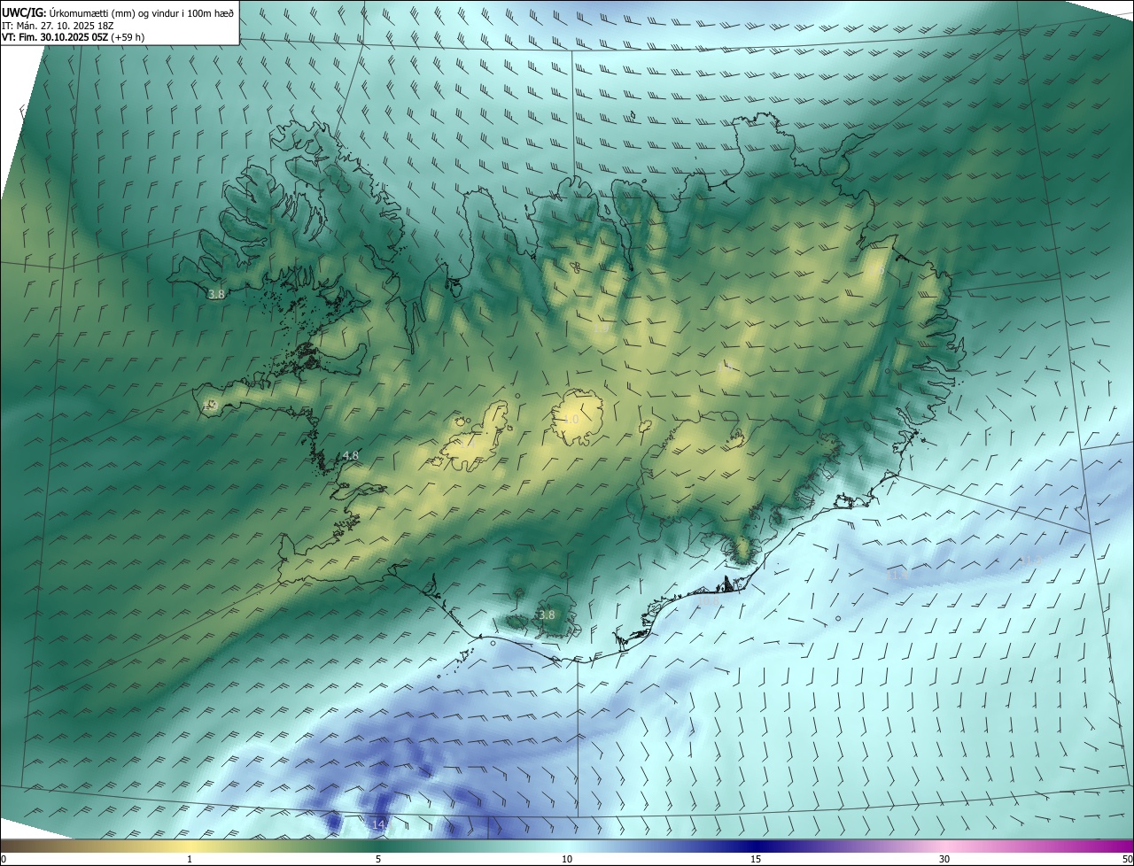Click the title "Úrkomumætti (mm) og vindur í 100m hæð"
Viewport: 1134px width, 866px height.
pos(142,12)
